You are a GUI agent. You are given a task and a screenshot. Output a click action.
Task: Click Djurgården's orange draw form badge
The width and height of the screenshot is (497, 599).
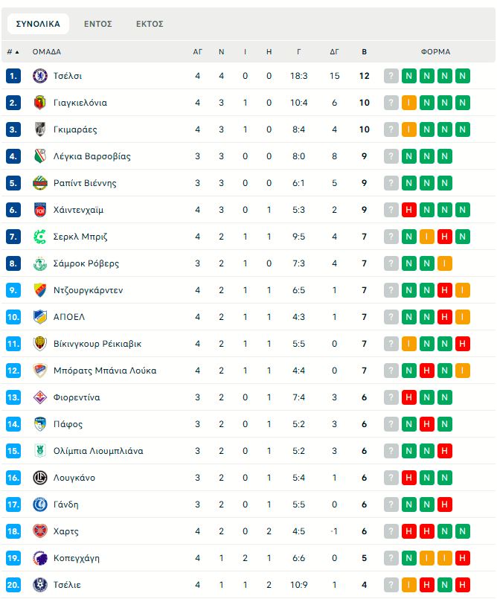[463, 290]
